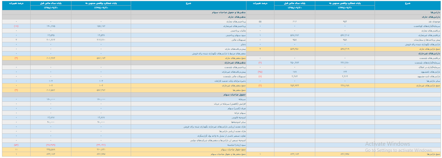Viewport: 442px width, 158px height.
Task: Click the prior-year cash value ۶۱۶
Action: tap(295, 21)
